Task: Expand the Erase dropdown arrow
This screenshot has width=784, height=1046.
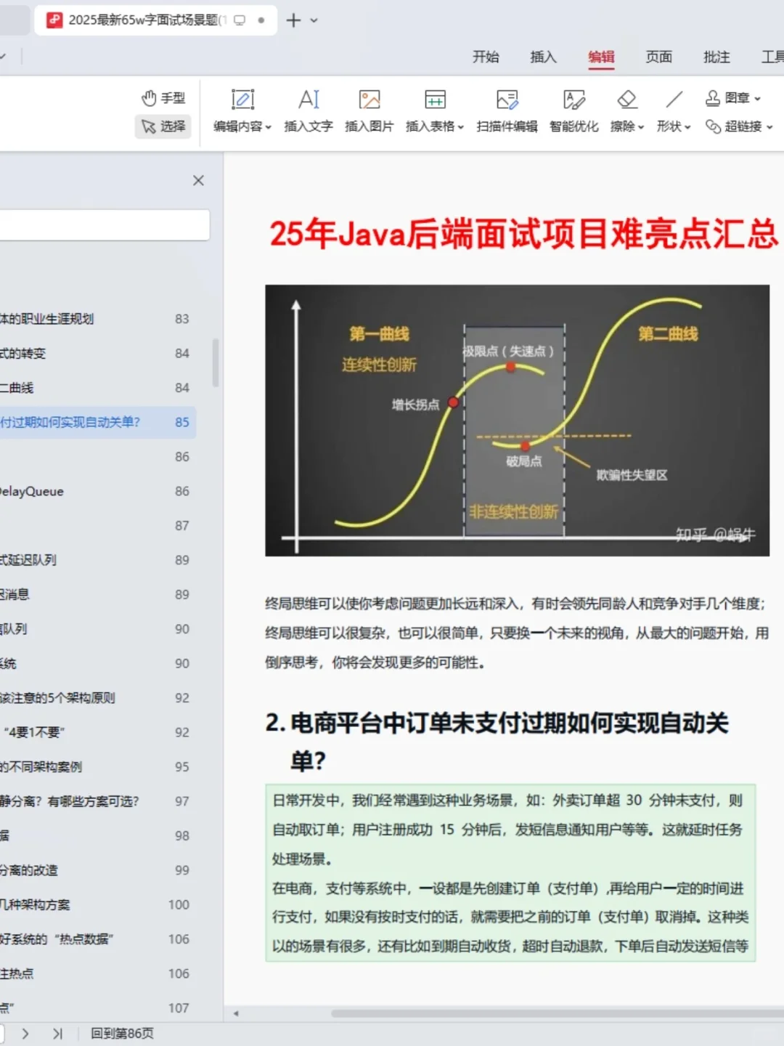Action: [641, 127]
